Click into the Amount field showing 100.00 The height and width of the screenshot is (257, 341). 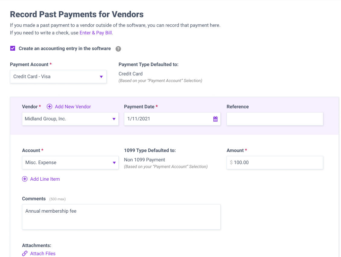pos(275,162)
